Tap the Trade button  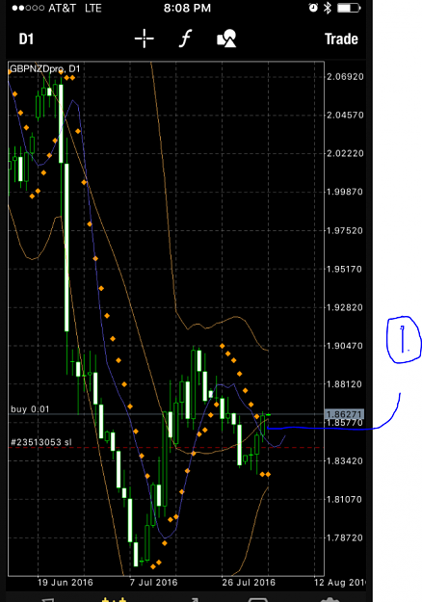(x=341, y=39)
